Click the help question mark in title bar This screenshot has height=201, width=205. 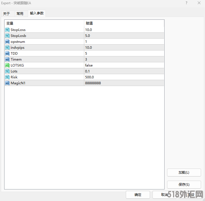[x=186, y=3]
